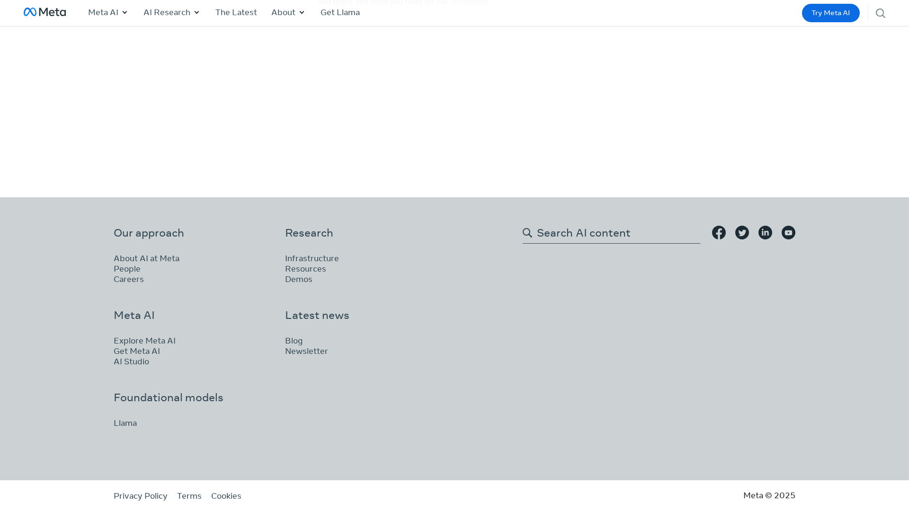
Task: Click the footer search magnifier icon
Action: pyautogui.click(x=527, y=233)
